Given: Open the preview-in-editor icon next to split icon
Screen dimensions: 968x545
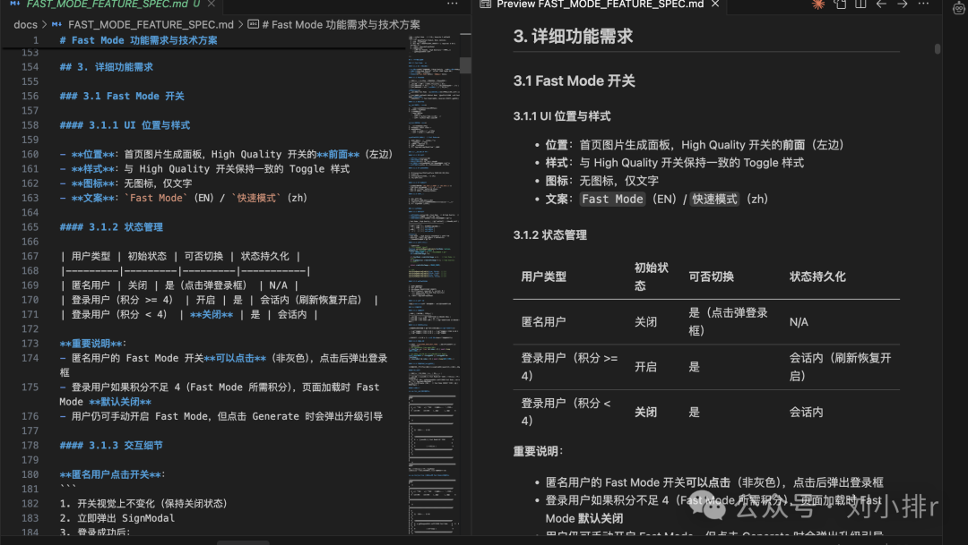Looking at the screenshot, I should 841,6.
